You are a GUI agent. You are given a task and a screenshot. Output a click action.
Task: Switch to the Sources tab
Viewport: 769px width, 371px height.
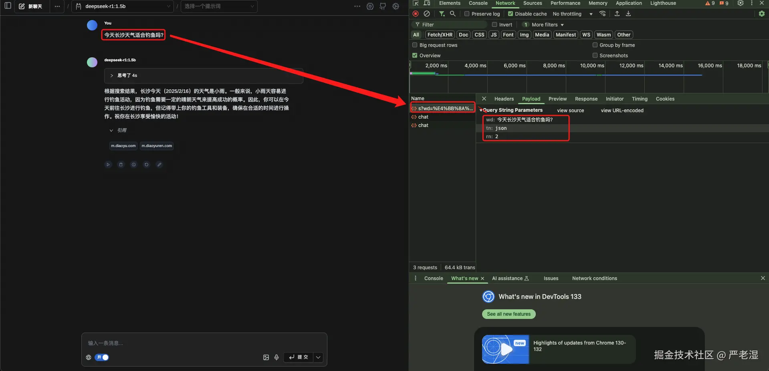point(533,3)
